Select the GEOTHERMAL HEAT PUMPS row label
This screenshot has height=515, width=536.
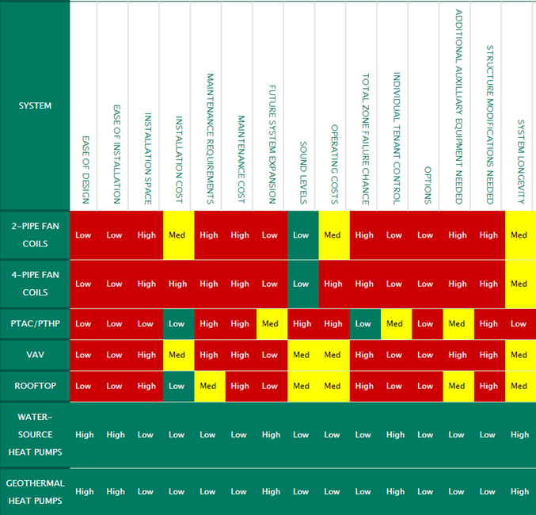(x=35, y=491)
